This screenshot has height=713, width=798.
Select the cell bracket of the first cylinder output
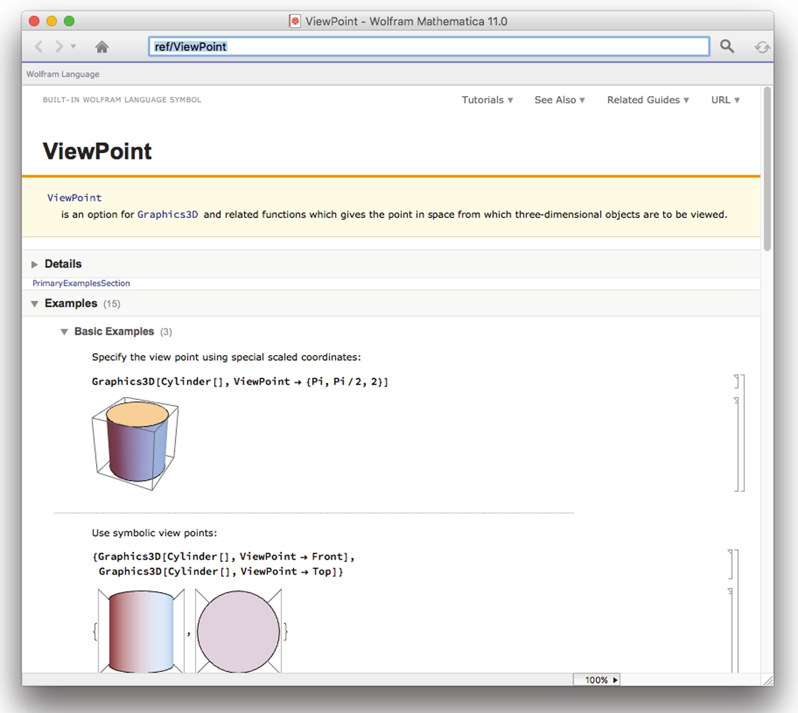pos(736,444)
